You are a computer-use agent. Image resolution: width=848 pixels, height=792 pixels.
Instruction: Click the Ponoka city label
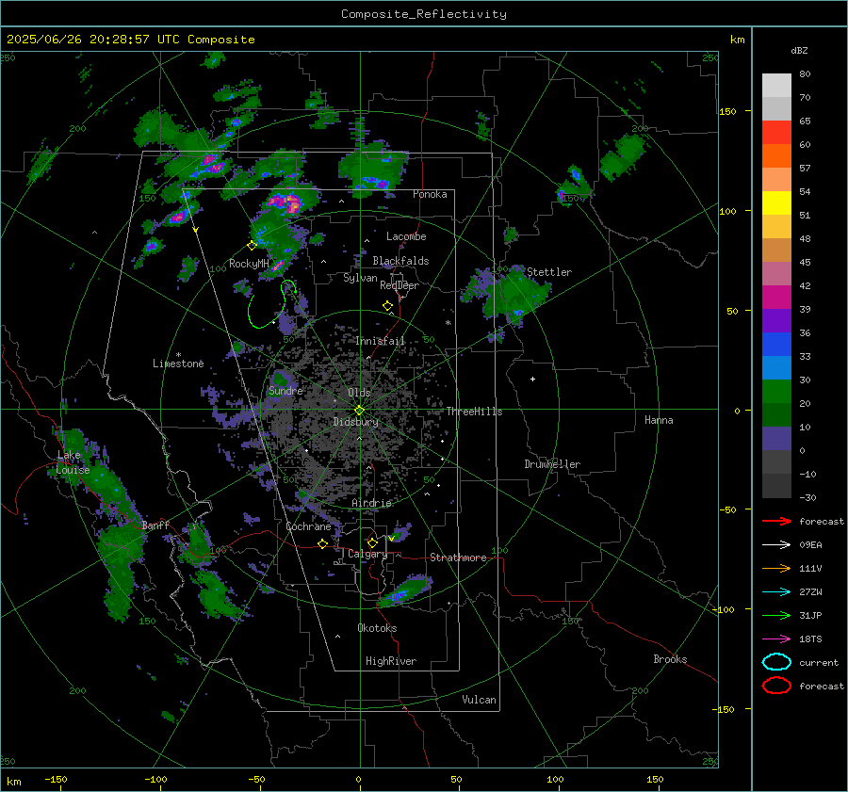pyautogui.click(x=430, y=194)
